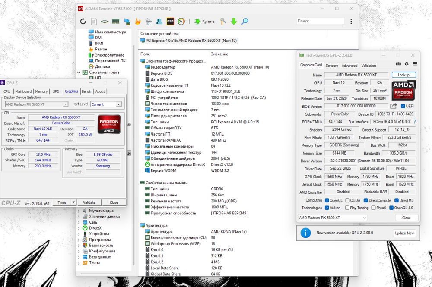Take a GPU-Z screenshot with camera icon
This screenshot has width=432, height=287.
[x=398, y=64]
